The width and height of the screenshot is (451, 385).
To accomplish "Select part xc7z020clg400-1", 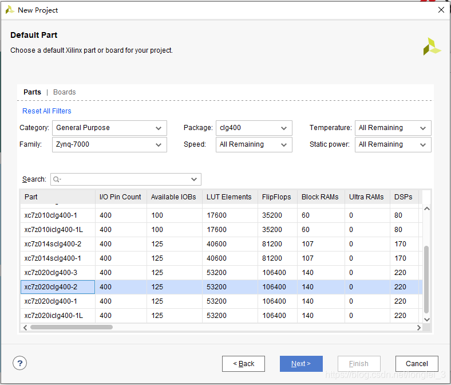I will tap(50, 301).
